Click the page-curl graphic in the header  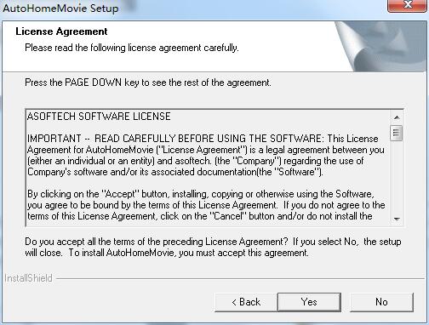(381, 47)
